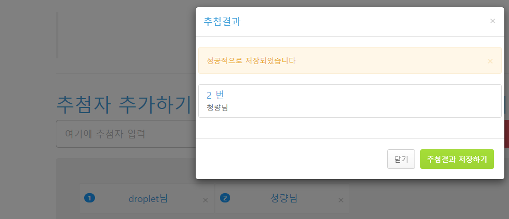Remove 청량님 from the participant list
This screenshot has width=509, height=219.
point(340,200)
